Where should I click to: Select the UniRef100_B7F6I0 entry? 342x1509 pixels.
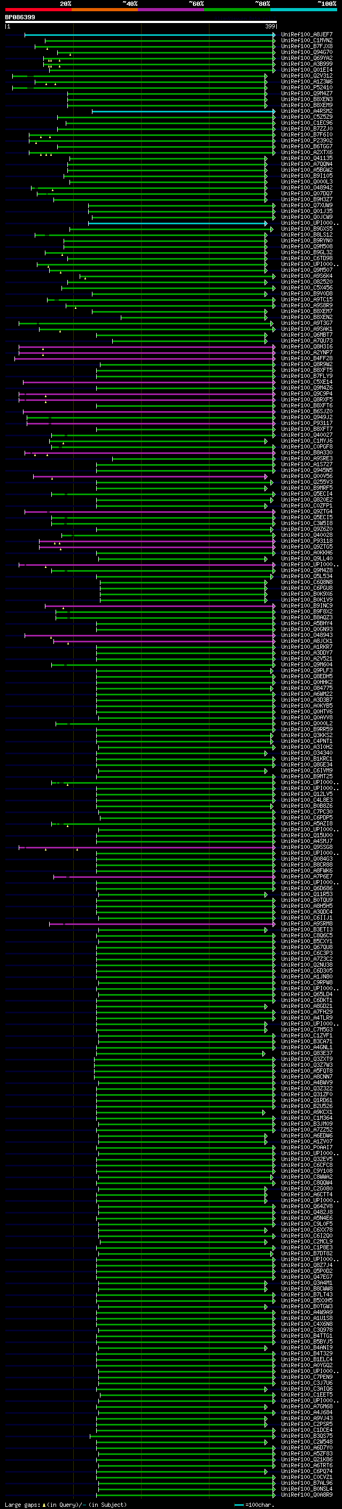tap(306, 135)
